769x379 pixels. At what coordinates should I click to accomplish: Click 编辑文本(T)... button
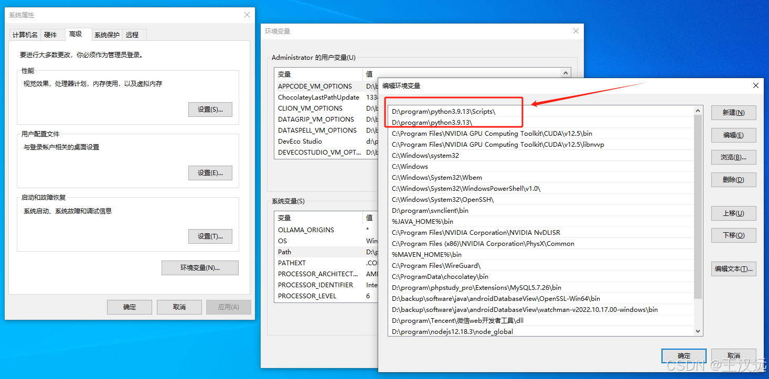pyautogui.click(x=733, y=269)
